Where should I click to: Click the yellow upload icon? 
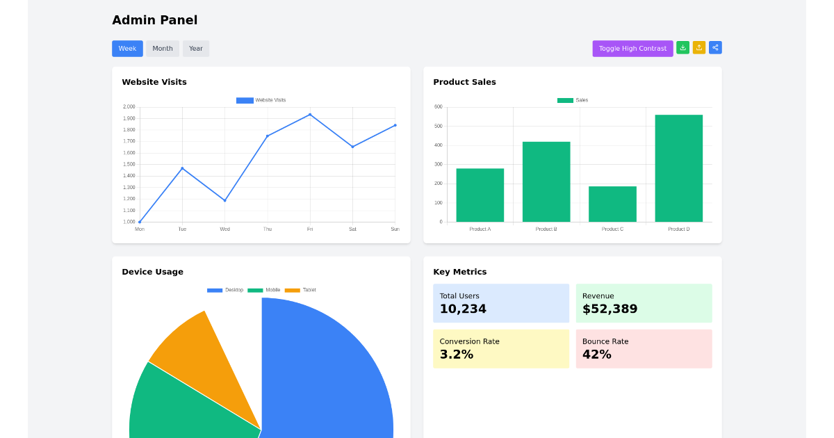[698, 47]
